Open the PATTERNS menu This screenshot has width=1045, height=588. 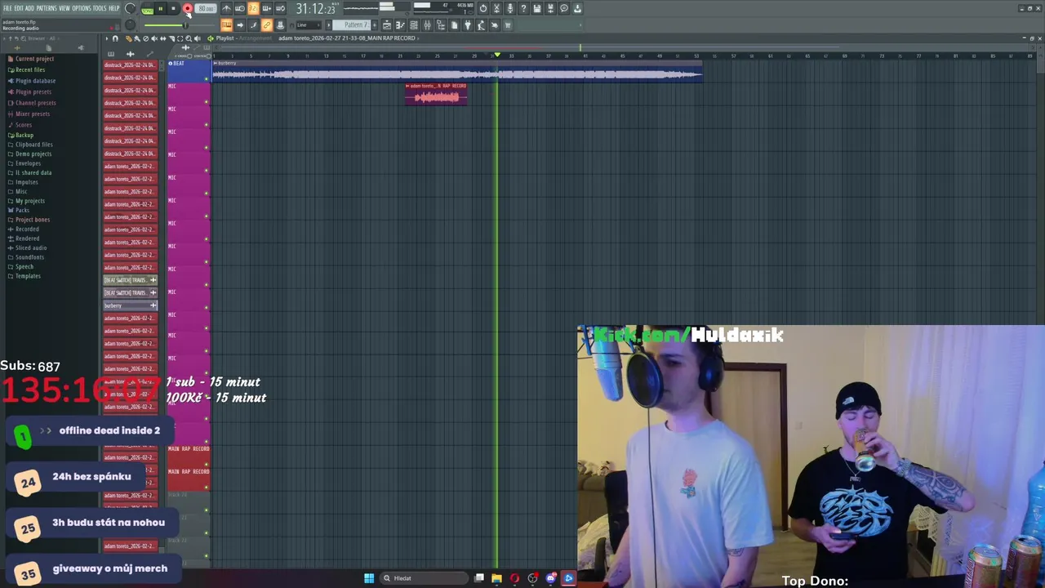[47, 8]
